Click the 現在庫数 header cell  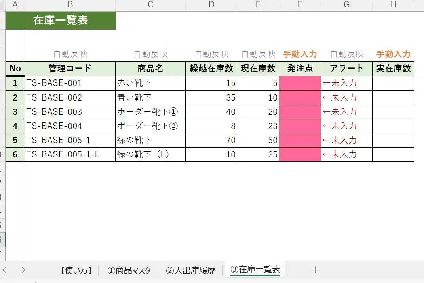258,68
